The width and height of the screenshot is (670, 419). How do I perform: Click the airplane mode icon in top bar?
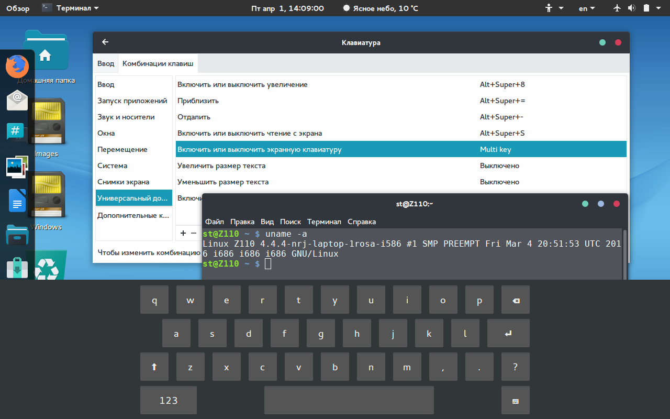(x=617, y=8)
